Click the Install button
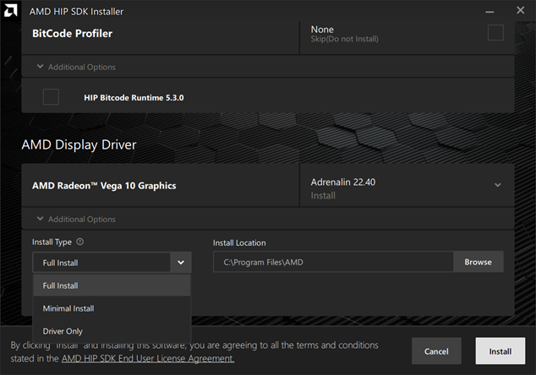 500,351
